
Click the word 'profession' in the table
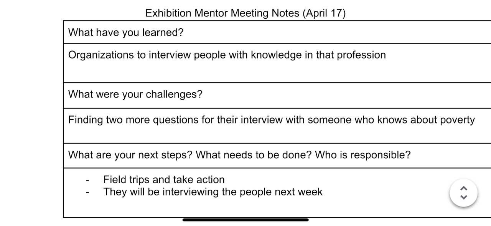coord(361,55)
